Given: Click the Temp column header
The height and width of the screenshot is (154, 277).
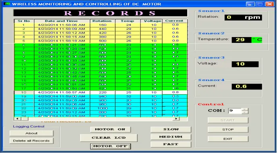Looking at the screenshot, I should [x=128, y=21].
